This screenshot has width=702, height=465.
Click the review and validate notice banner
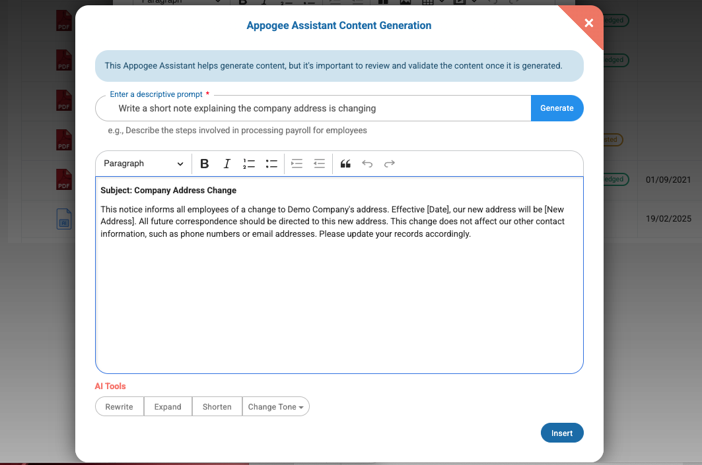coord(339,66)
